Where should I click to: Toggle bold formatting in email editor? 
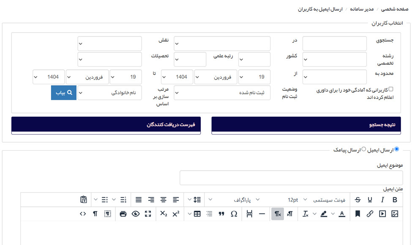tap(395, 200)
